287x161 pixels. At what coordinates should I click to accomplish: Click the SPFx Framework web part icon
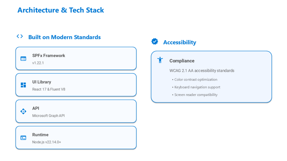(23, 58)
